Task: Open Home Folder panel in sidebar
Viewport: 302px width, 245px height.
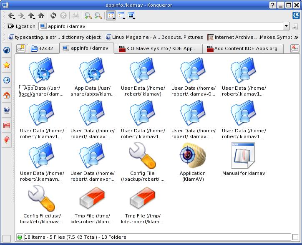Action: click(x=7, y=95)
